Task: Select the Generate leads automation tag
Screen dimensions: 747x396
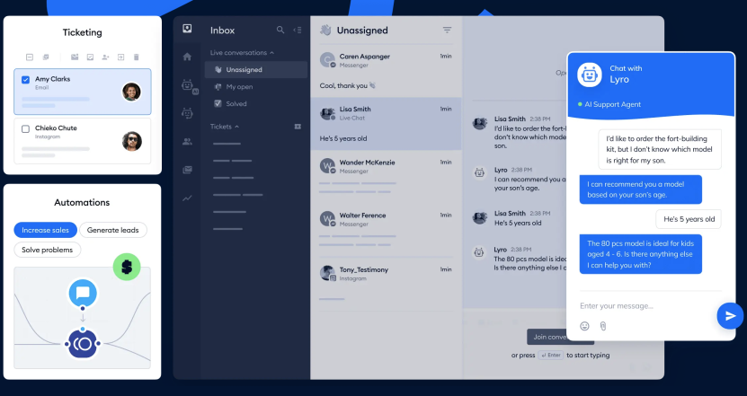Action: click(113, 230)
